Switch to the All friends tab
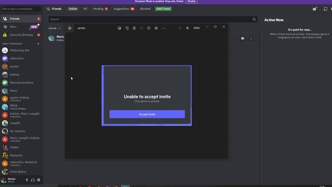Screen dimensions: 332x187 [x=85, y=9]
